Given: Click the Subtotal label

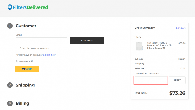Looking at the screenshot, I should (139, 59).
